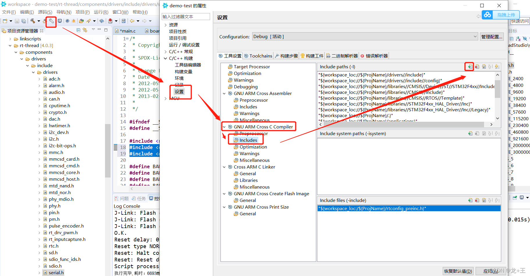Collapse the C/C++ 构建 category

[x=166, y=58]
